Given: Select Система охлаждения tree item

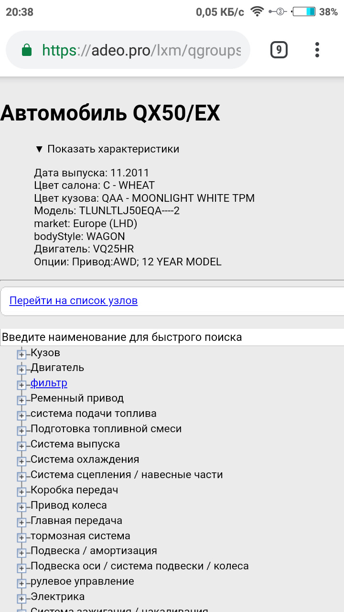Looking at the screenshot, I should pyautogui.click(x=85, y=459).
